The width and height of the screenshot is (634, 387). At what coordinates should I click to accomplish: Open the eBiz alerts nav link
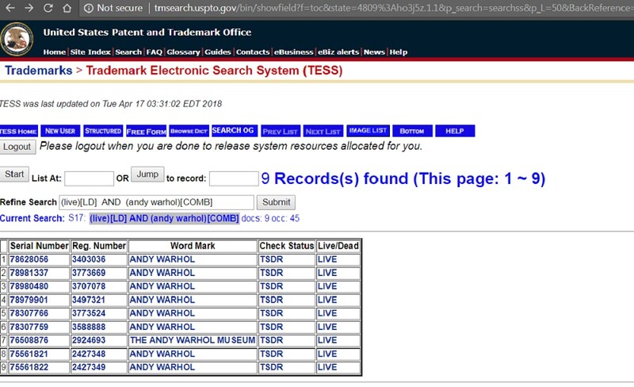pos(338,52)
